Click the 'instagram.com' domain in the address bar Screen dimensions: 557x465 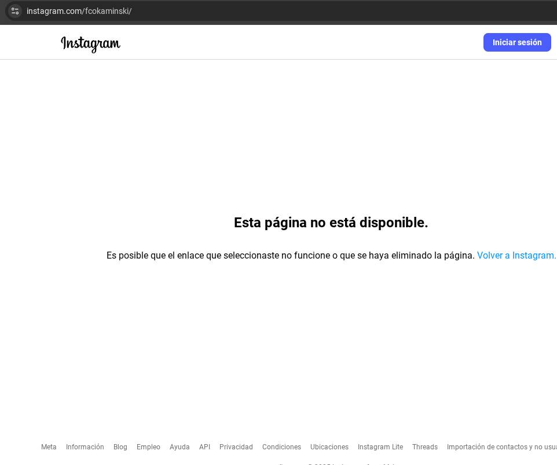54,11
